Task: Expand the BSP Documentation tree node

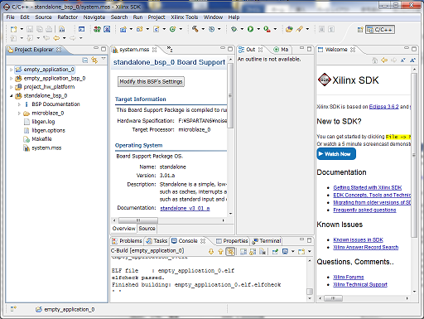Action: pos(19,104)
